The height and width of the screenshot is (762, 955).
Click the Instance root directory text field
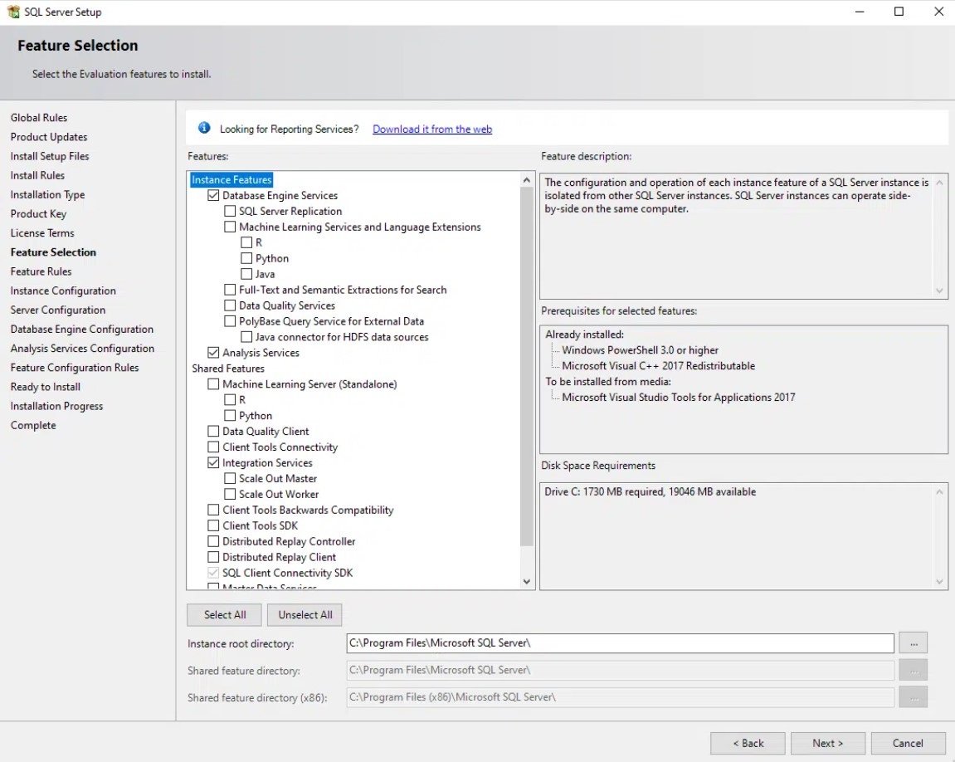(620, 642)
